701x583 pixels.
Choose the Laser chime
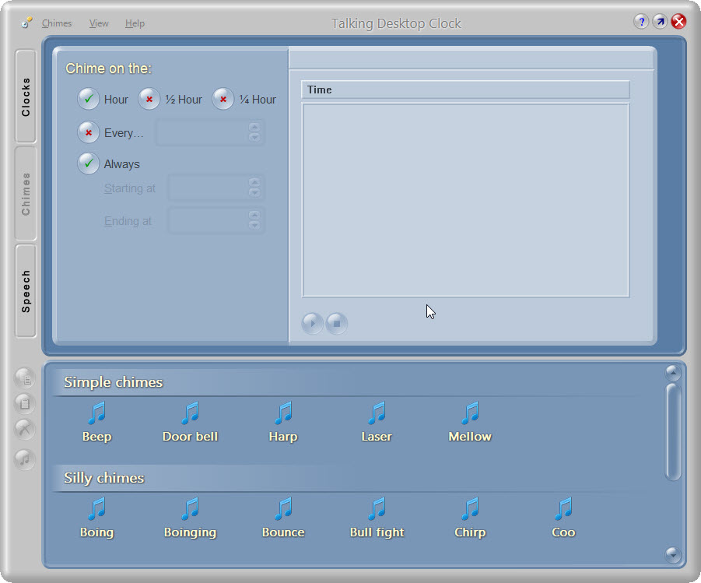coord(377,421)
